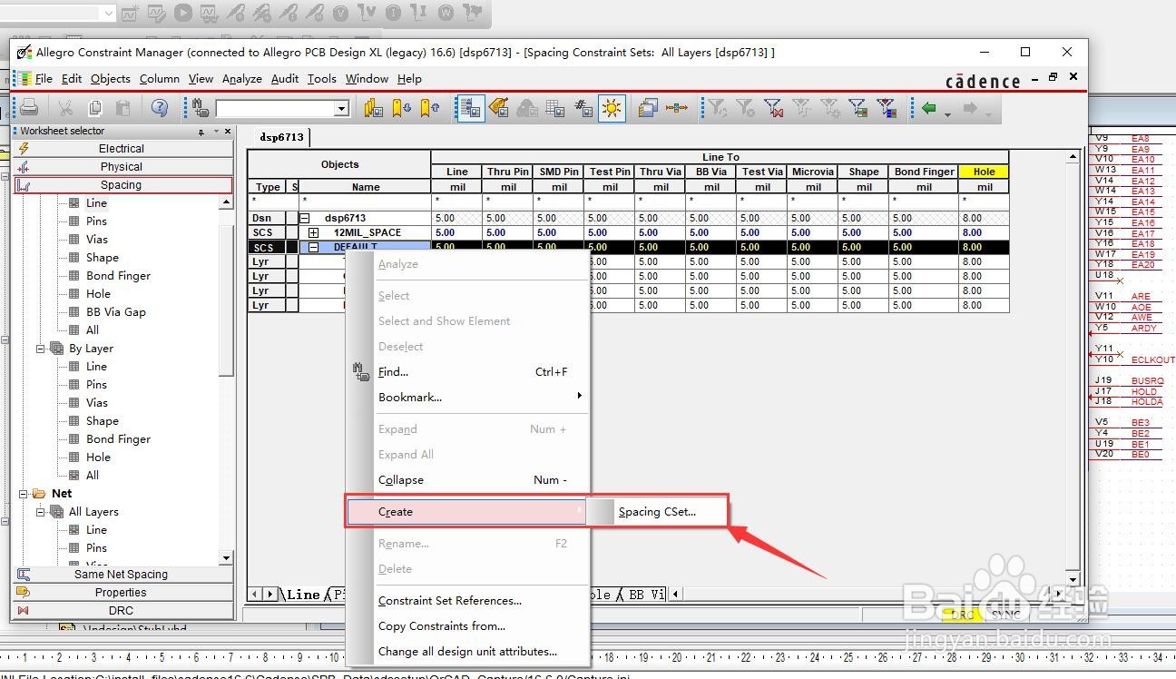The height and width of the screenshot is (679, 1176).
Task: Click the Copy toolbar icon
Action: (95, 108)
